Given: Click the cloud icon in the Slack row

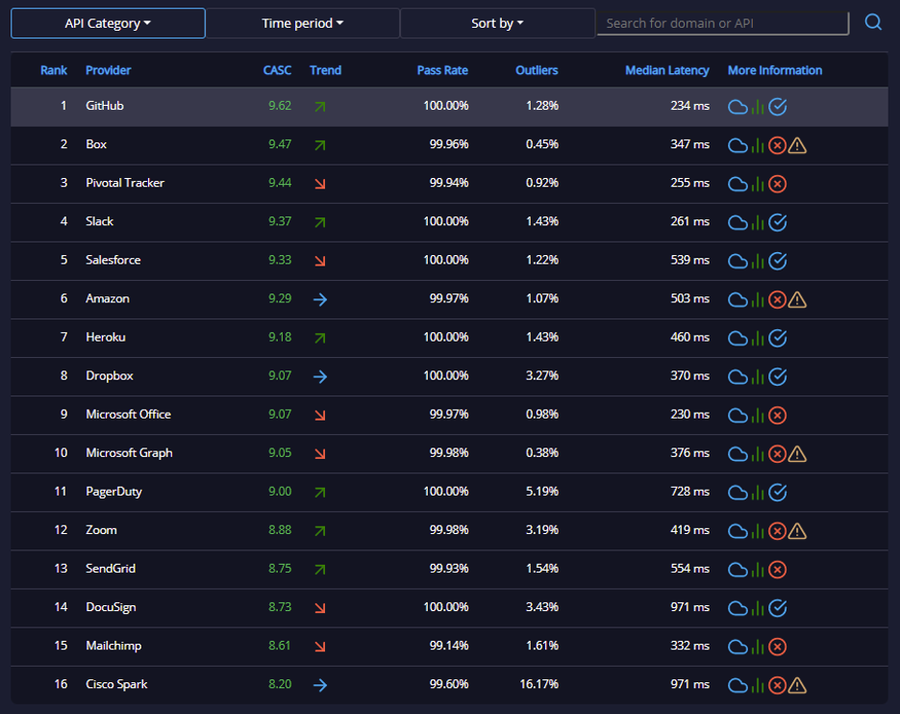Looking at the screenshot, I should [737, 223].
